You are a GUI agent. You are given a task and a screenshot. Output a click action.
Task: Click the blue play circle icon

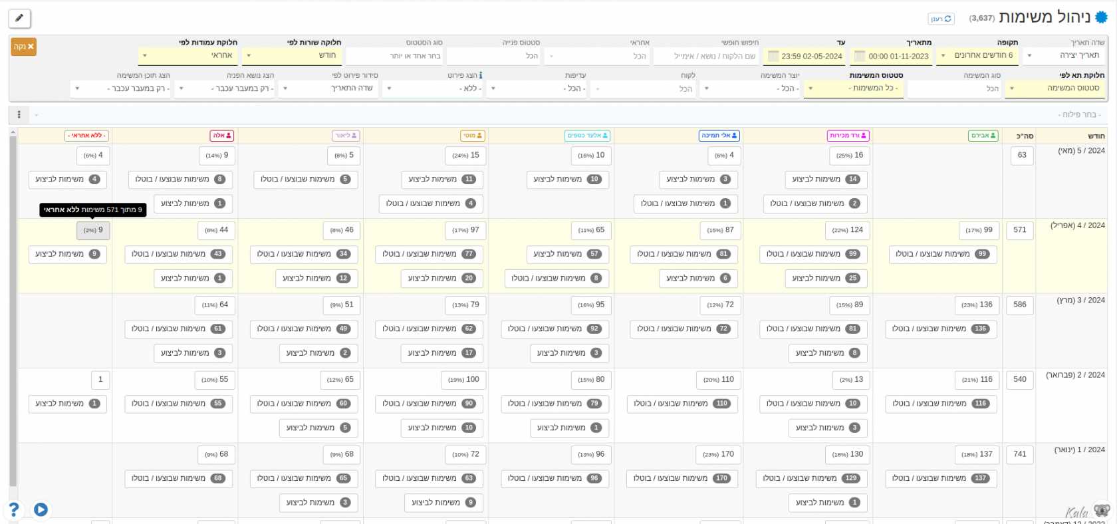[x=41, y=510]
